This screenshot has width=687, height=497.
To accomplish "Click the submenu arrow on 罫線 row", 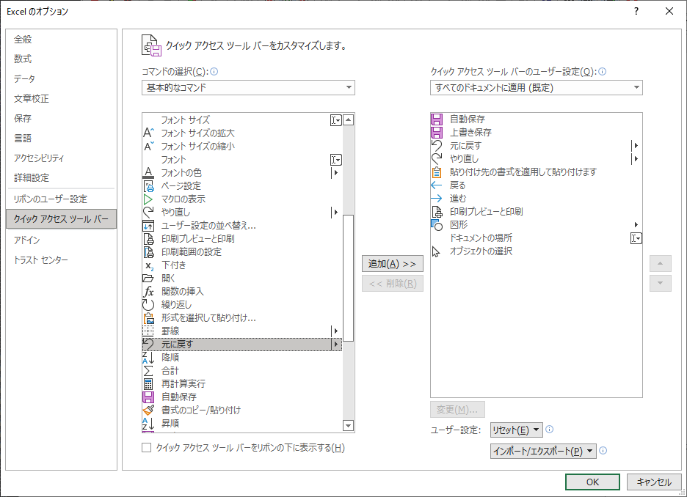I will [336, 331].
